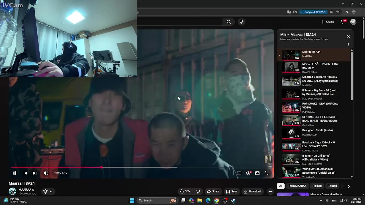
Task: Click the YouTube search magnifier button
Action: pyautogui.click(x=229, y=22)
